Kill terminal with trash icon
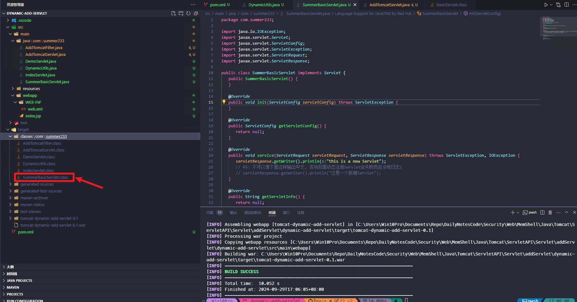The height and width of the screenshot is (302, 577). point(550,213)
